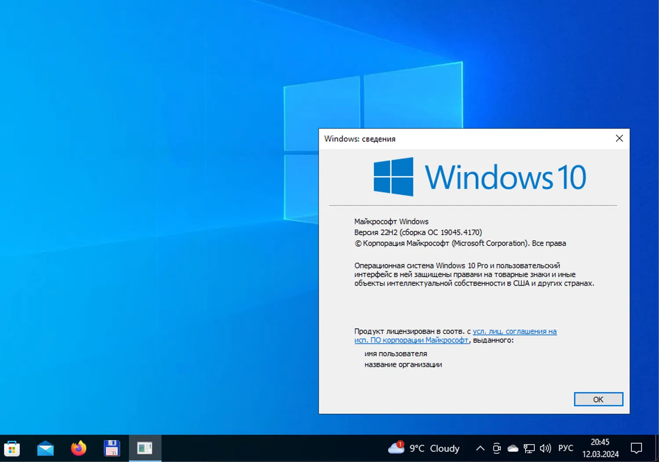Click the screen capture tray icon
The width and height of the screenshot is (659, 462).
496,448
